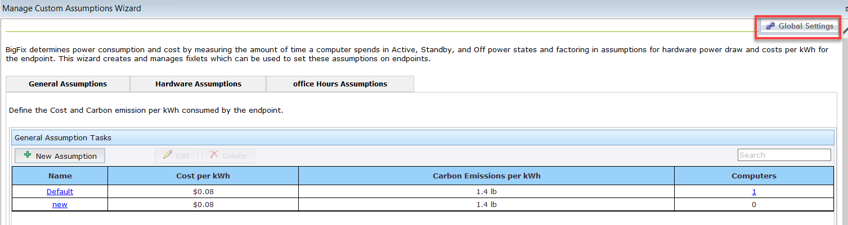Sort by Carbon Emissions per kWh column

486,176
